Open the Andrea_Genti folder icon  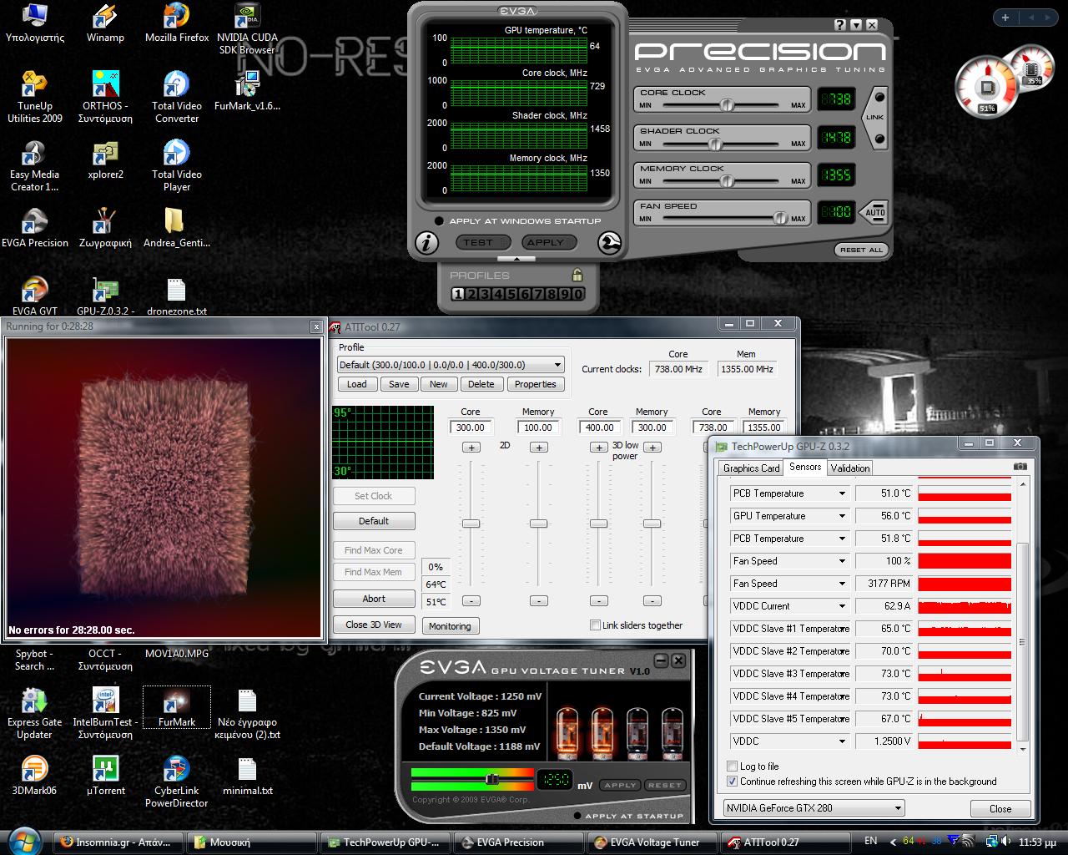177,229
